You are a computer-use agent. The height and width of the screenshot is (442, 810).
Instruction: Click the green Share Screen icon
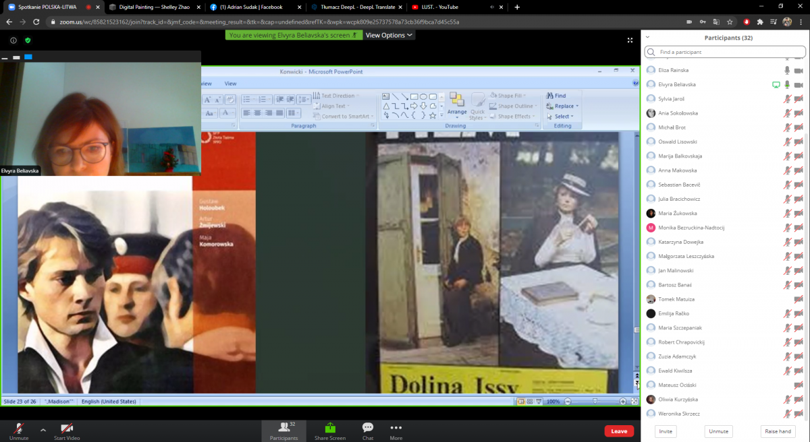[x=330, y=427]
